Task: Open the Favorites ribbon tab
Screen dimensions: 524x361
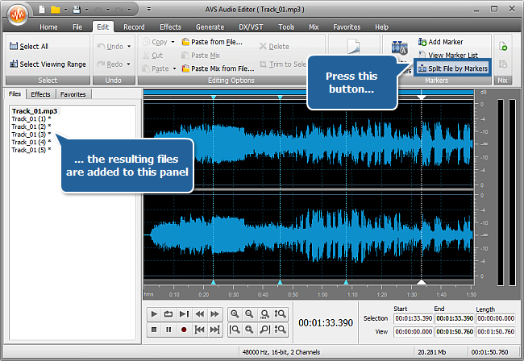Action: click(x=347, y=27)
